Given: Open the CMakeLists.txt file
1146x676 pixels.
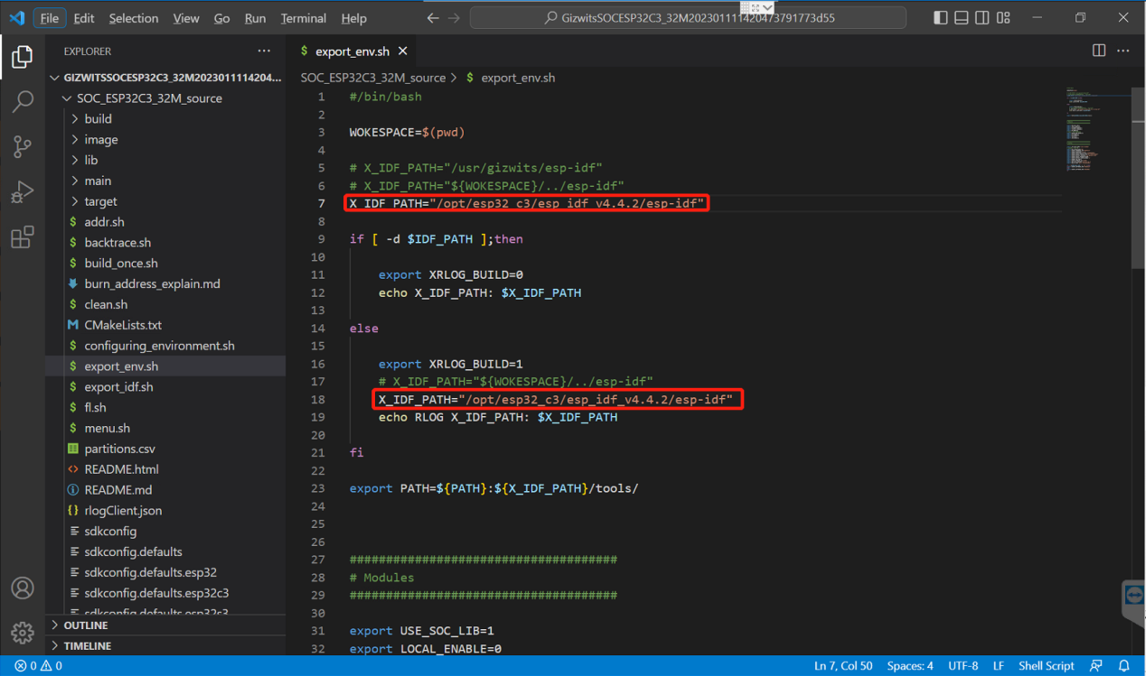Looking at the screenshot, I should [123, 325].
